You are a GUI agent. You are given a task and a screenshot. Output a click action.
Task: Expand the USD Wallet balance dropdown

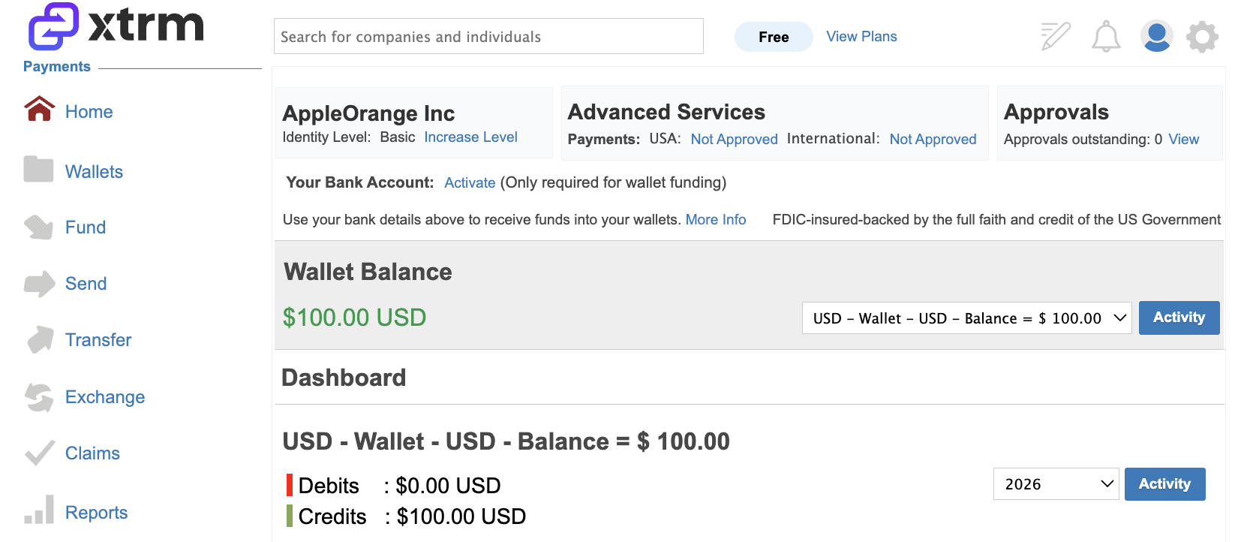(966, 318)
